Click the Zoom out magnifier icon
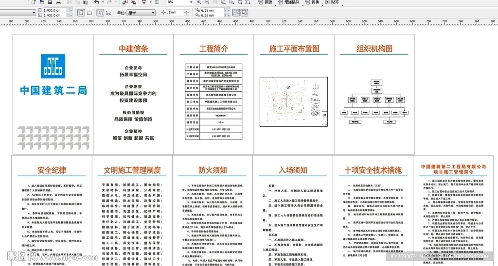Viewport: 498px width, 266px height. (x=207, y=2)
